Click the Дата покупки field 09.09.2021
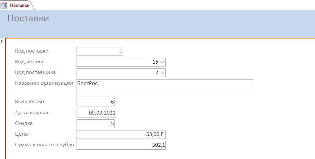This screenshot has height=159, width=315. tap(96, 113)
